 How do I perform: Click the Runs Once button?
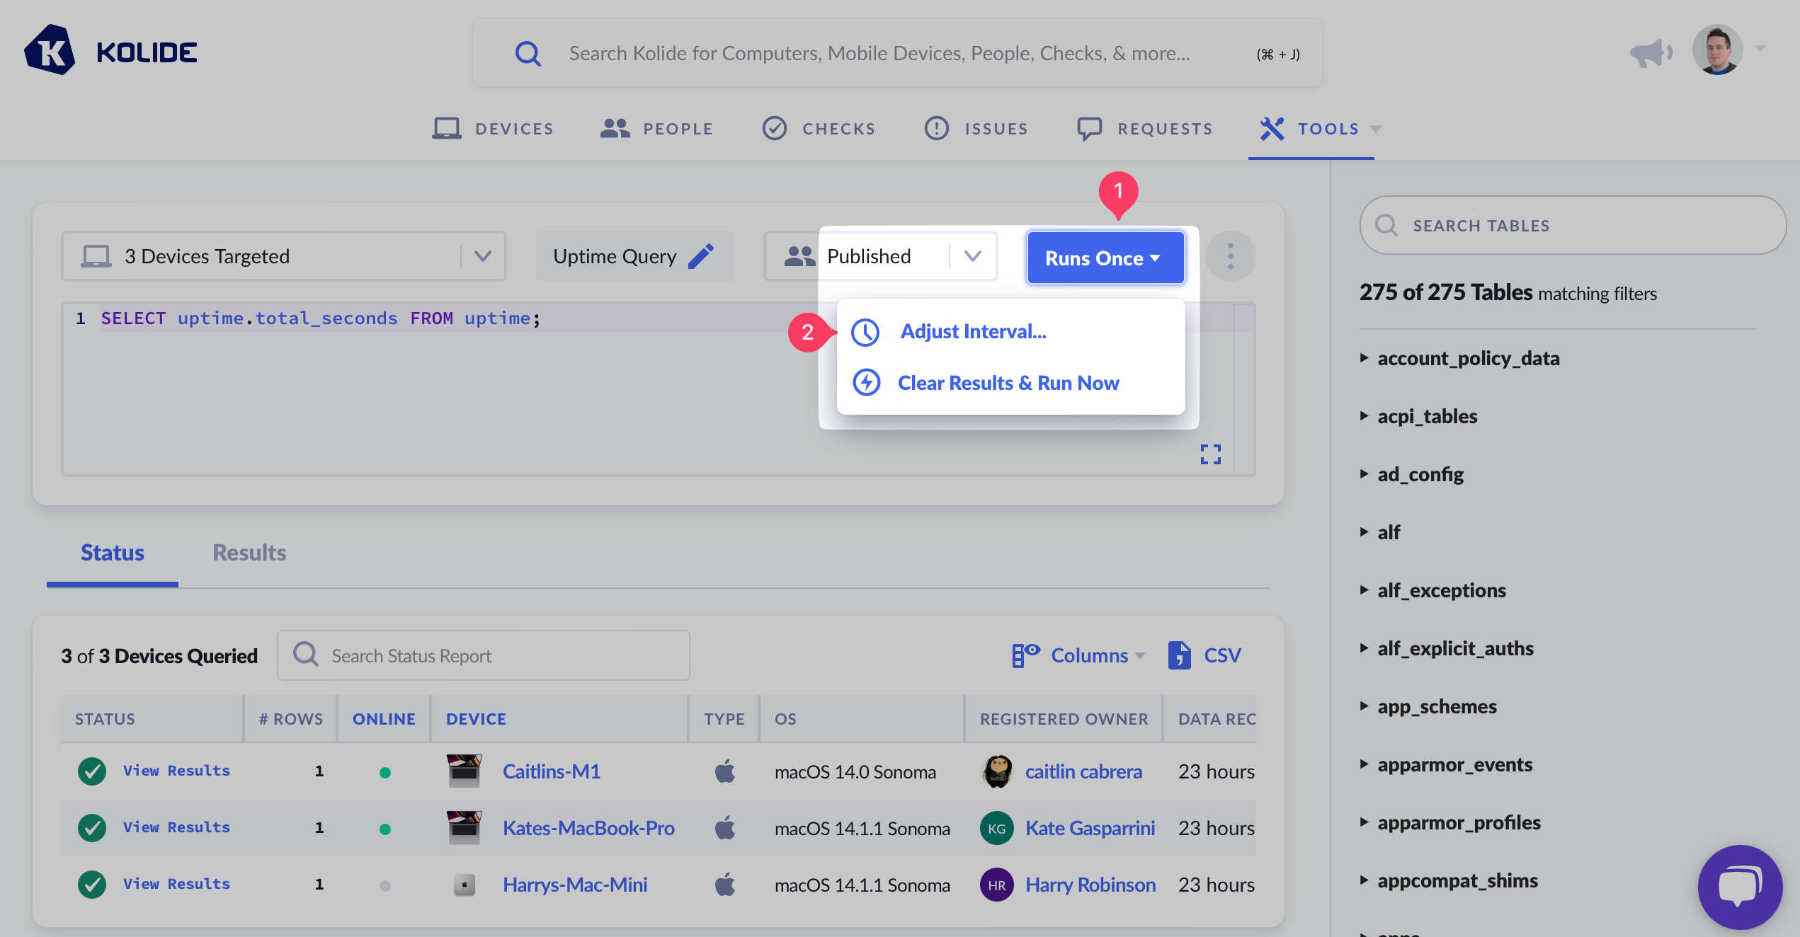(x=1104, y=258)
